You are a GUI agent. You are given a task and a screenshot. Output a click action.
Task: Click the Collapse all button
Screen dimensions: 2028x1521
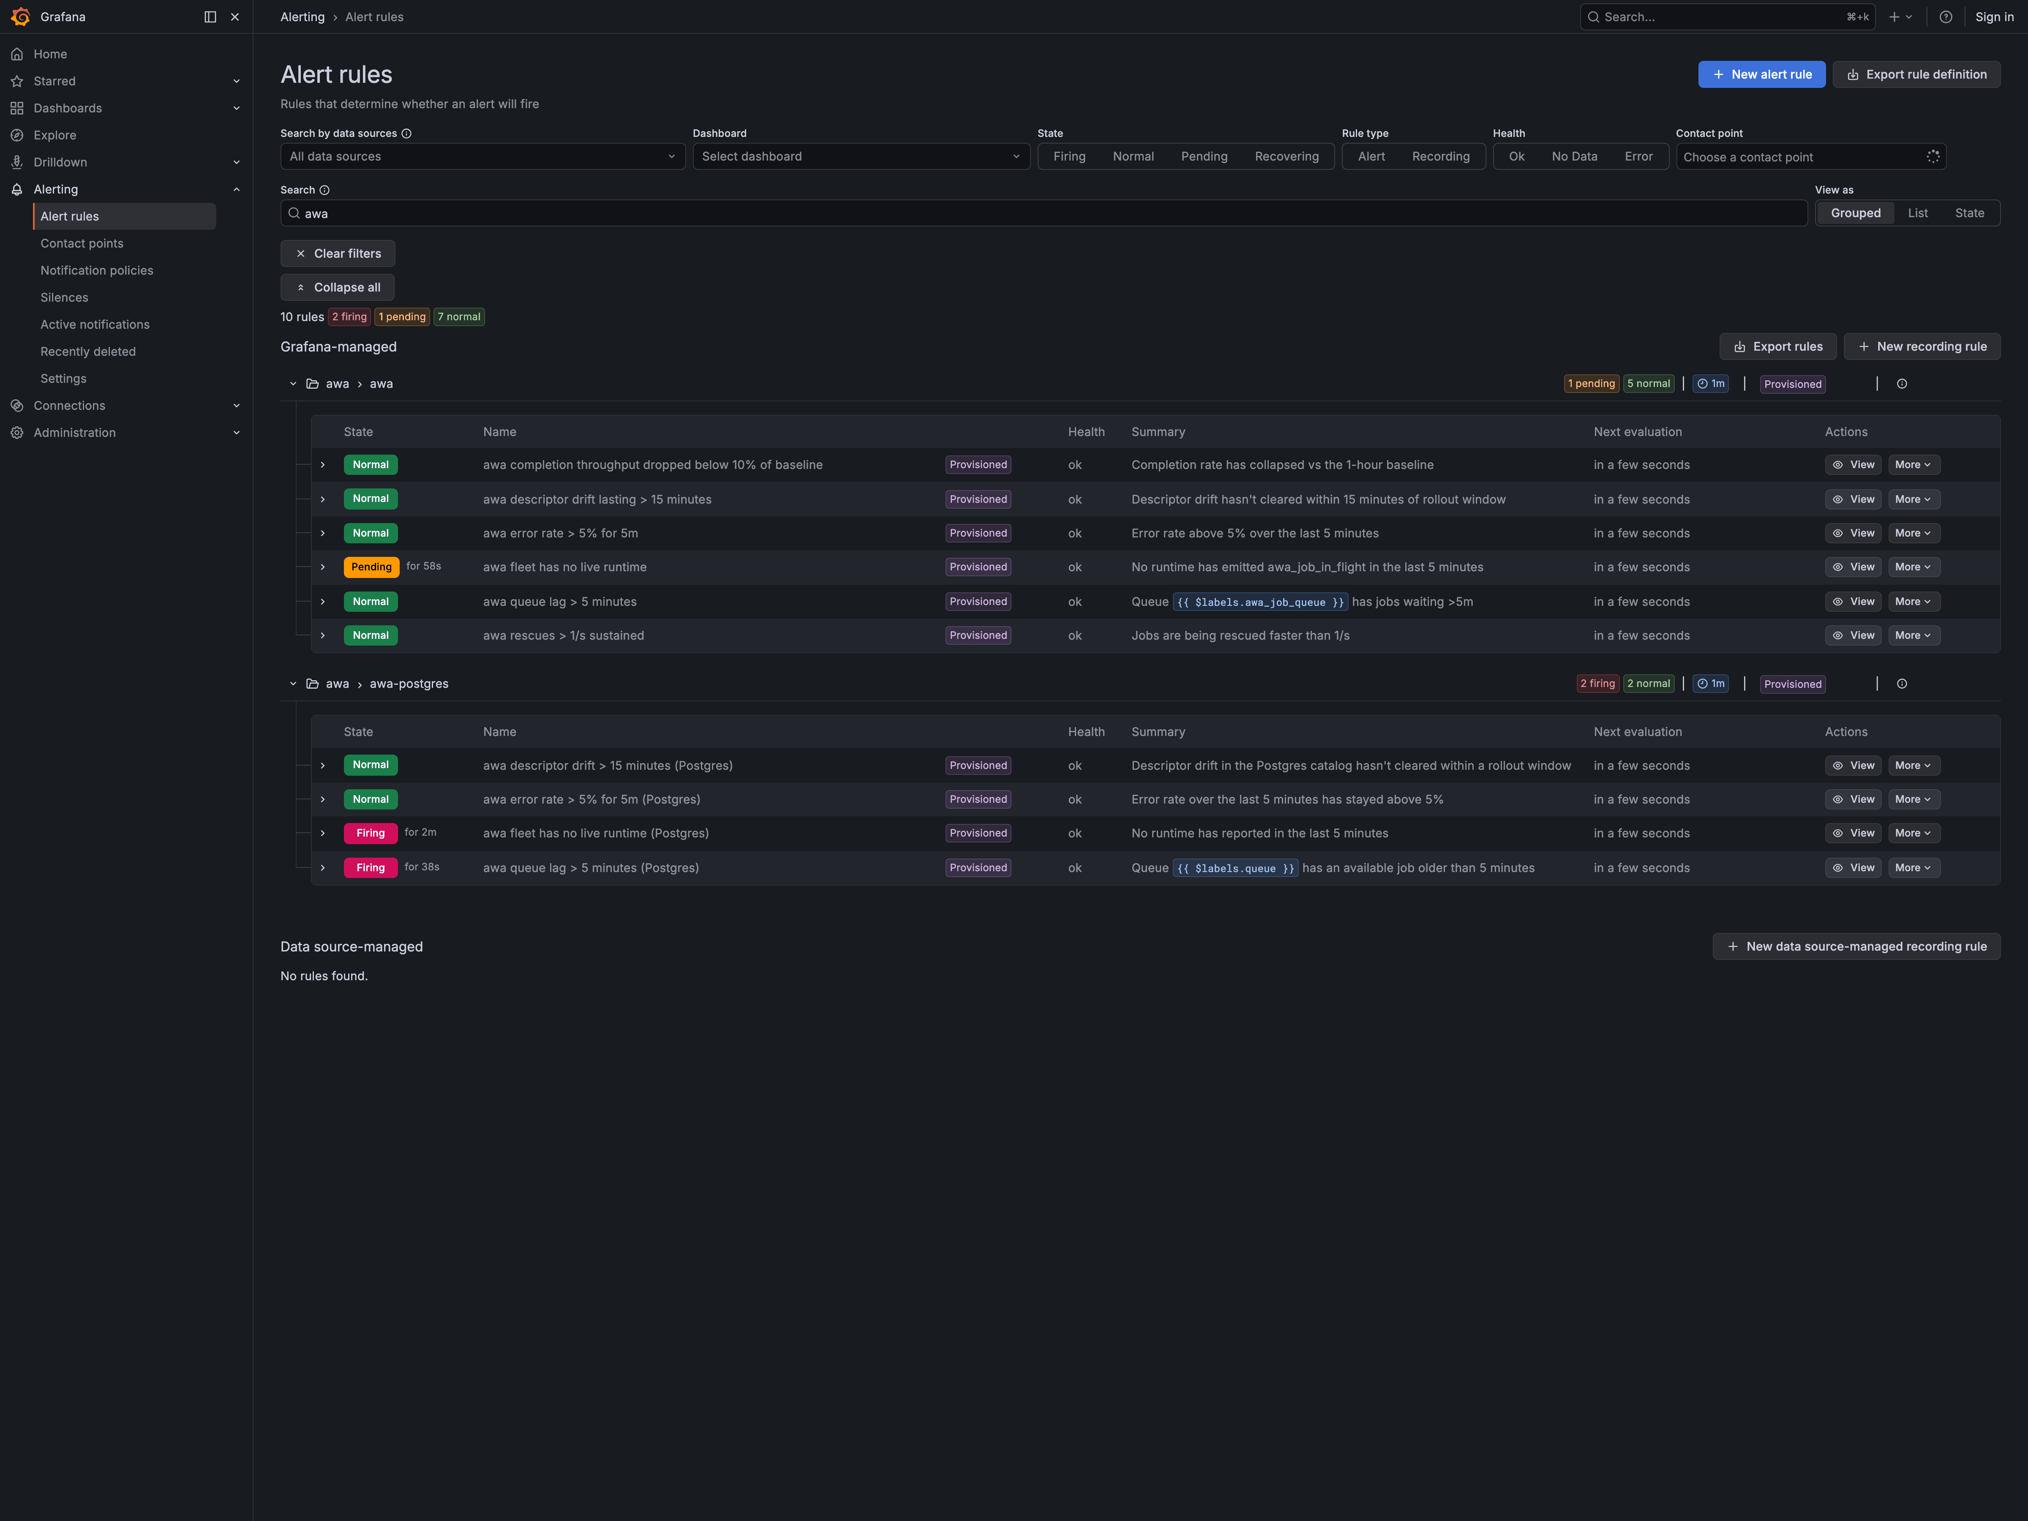[338, 287]
